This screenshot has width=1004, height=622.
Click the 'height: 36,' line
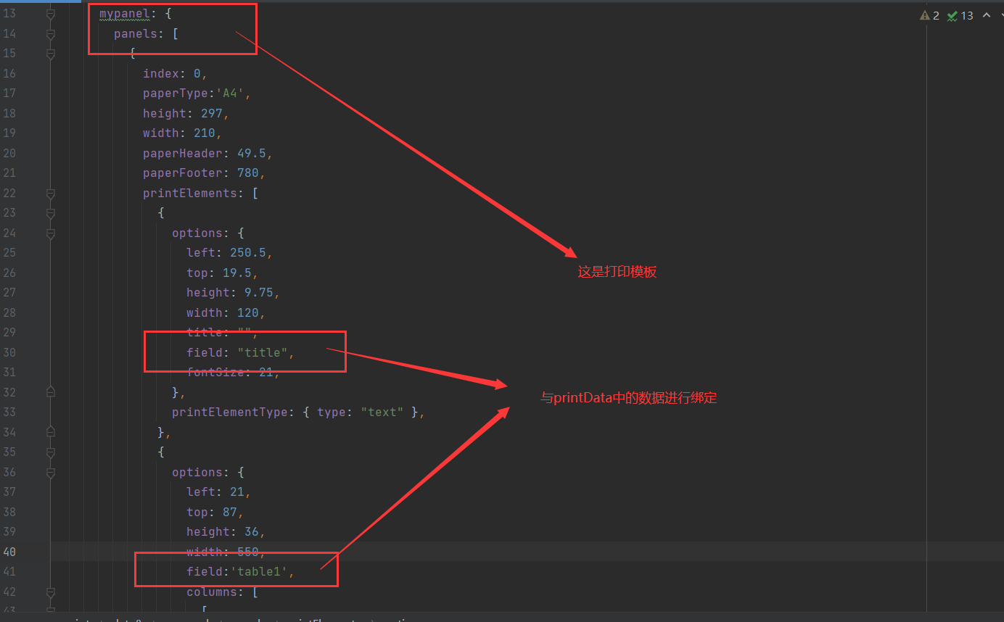coord(226,531)
